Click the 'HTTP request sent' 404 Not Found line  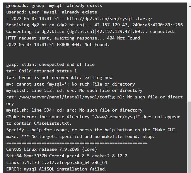(73, 38)
